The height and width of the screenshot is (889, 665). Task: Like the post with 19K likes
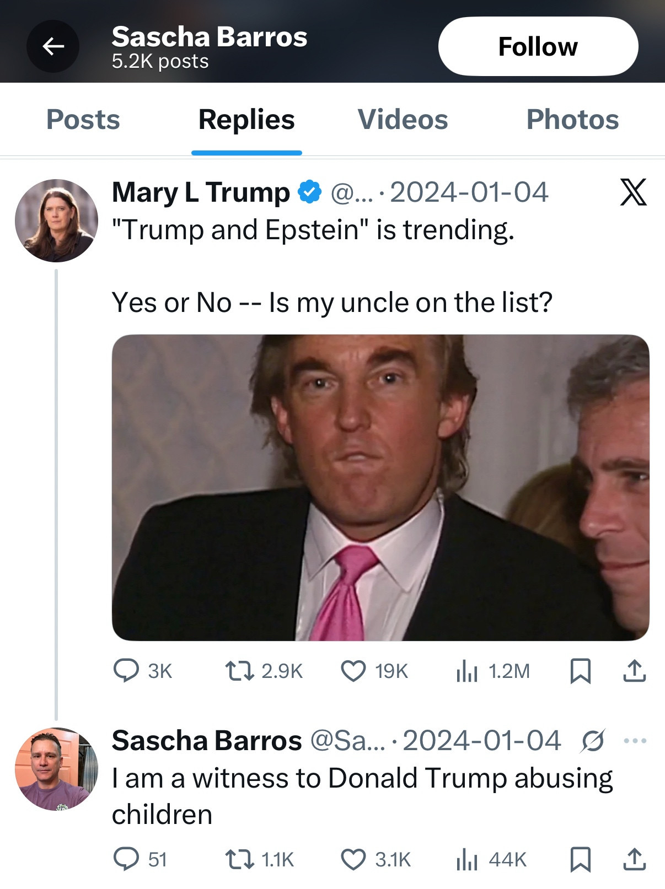[x=353, y=671]
